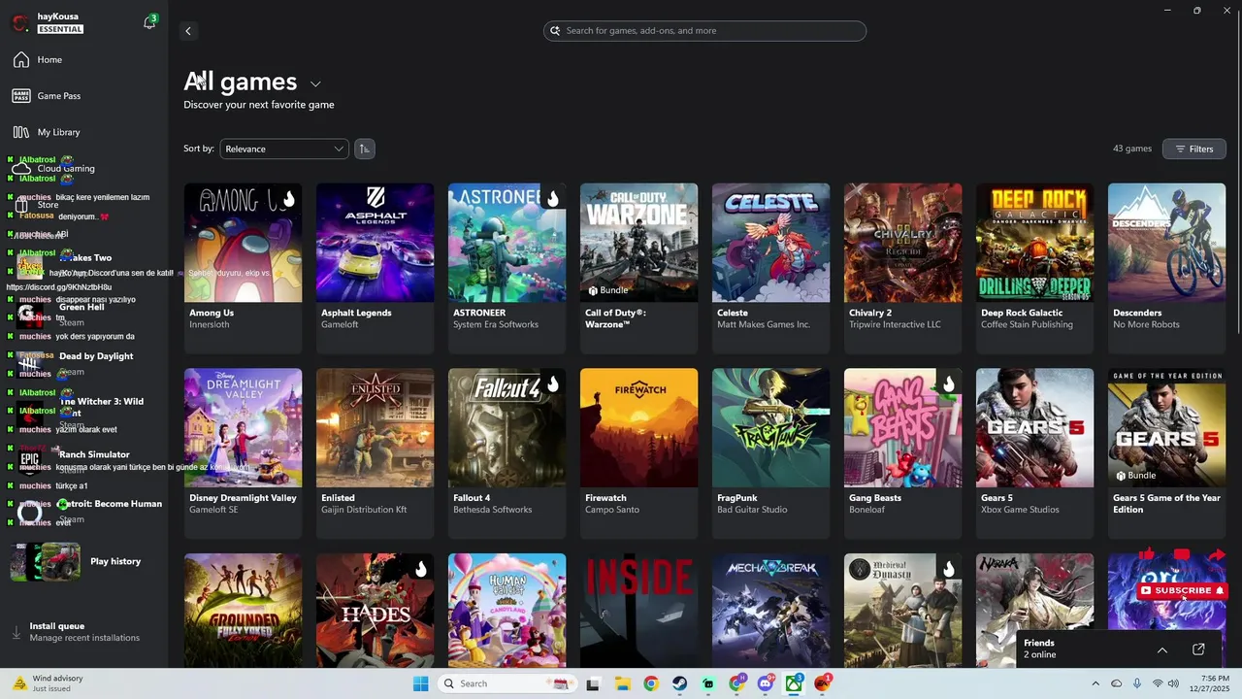Click the hayKousa profile avatar
This screenshot has width=1242, height=699.
tap(20, 22)
